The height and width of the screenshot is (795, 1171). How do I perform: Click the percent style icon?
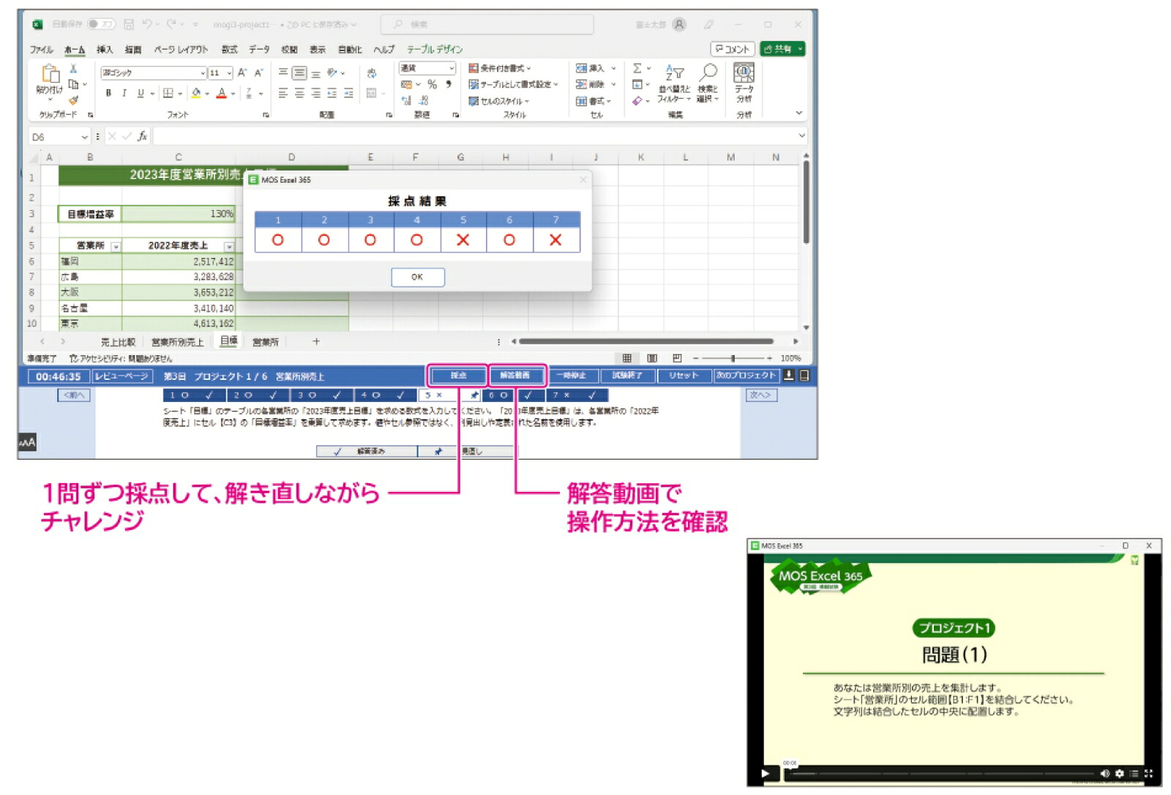point(432,84)
